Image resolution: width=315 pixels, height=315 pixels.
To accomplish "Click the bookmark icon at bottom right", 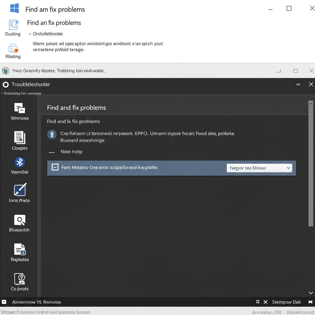I will tap(310, 302).
